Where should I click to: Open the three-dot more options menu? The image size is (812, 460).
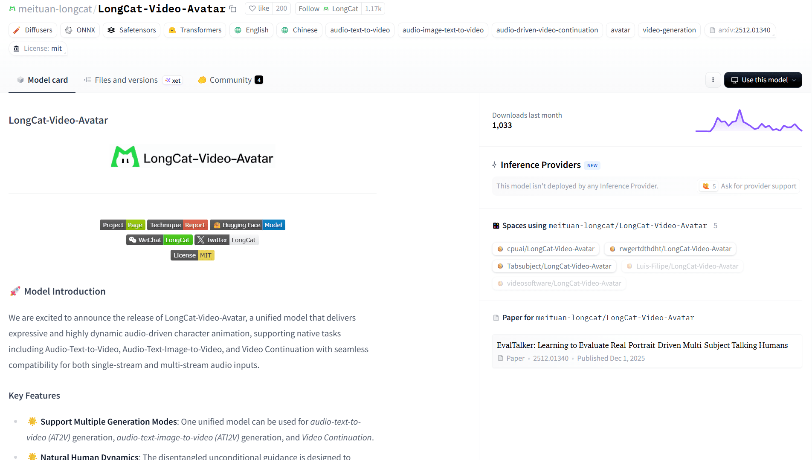point(713,80)
